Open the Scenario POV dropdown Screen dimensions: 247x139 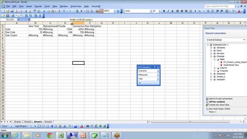158,71
